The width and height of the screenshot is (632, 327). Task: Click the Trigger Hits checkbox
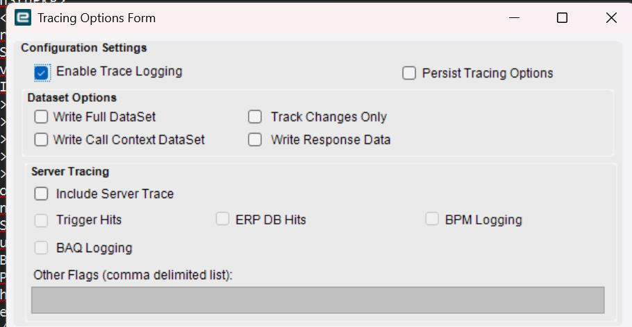coord(42,220)
